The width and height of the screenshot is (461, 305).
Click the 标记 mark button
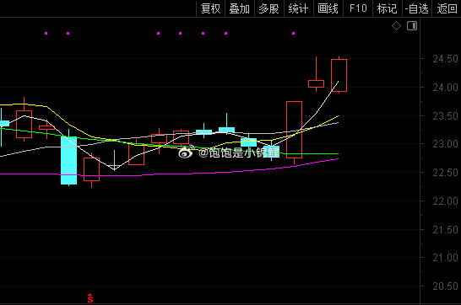point(388,8)
